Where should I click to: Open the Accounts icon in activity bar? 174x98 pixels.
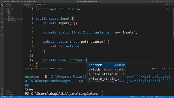(x=2, y=89)
